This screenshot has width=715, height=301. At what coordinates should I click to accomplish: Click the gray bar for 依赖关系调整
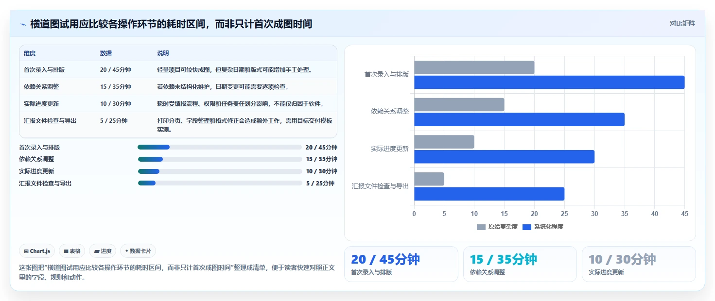(459, 104)
